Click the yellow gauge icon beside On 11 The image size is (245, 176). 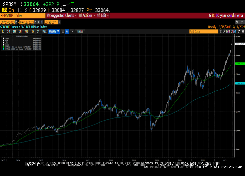(x=5, y=10)
